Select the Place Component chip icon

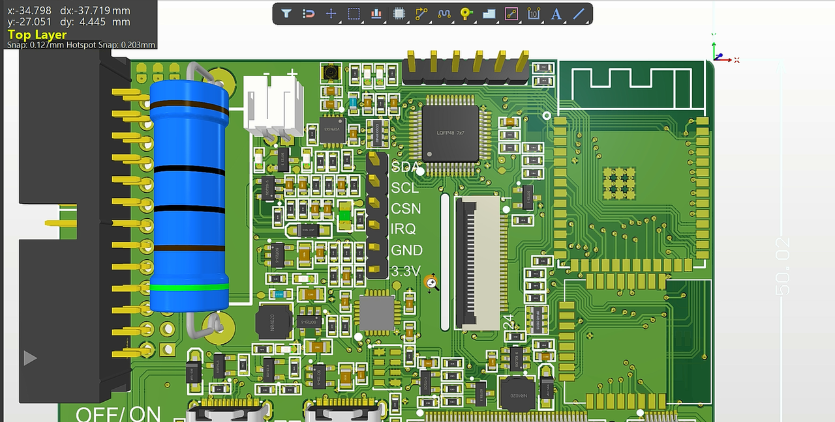(399, 14)
